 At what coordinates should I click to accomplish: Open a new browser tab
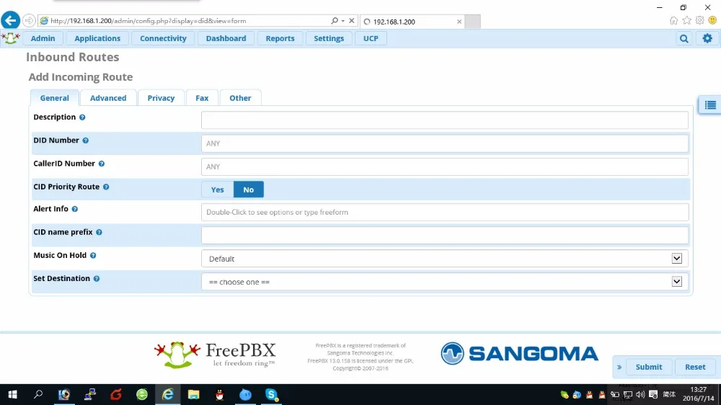(x=472, y=22)
